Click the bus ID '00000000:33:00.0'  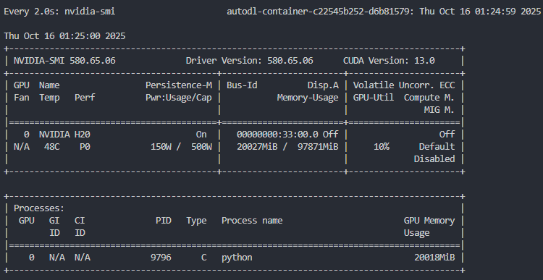pyautogui.click(x=277, y=135)
